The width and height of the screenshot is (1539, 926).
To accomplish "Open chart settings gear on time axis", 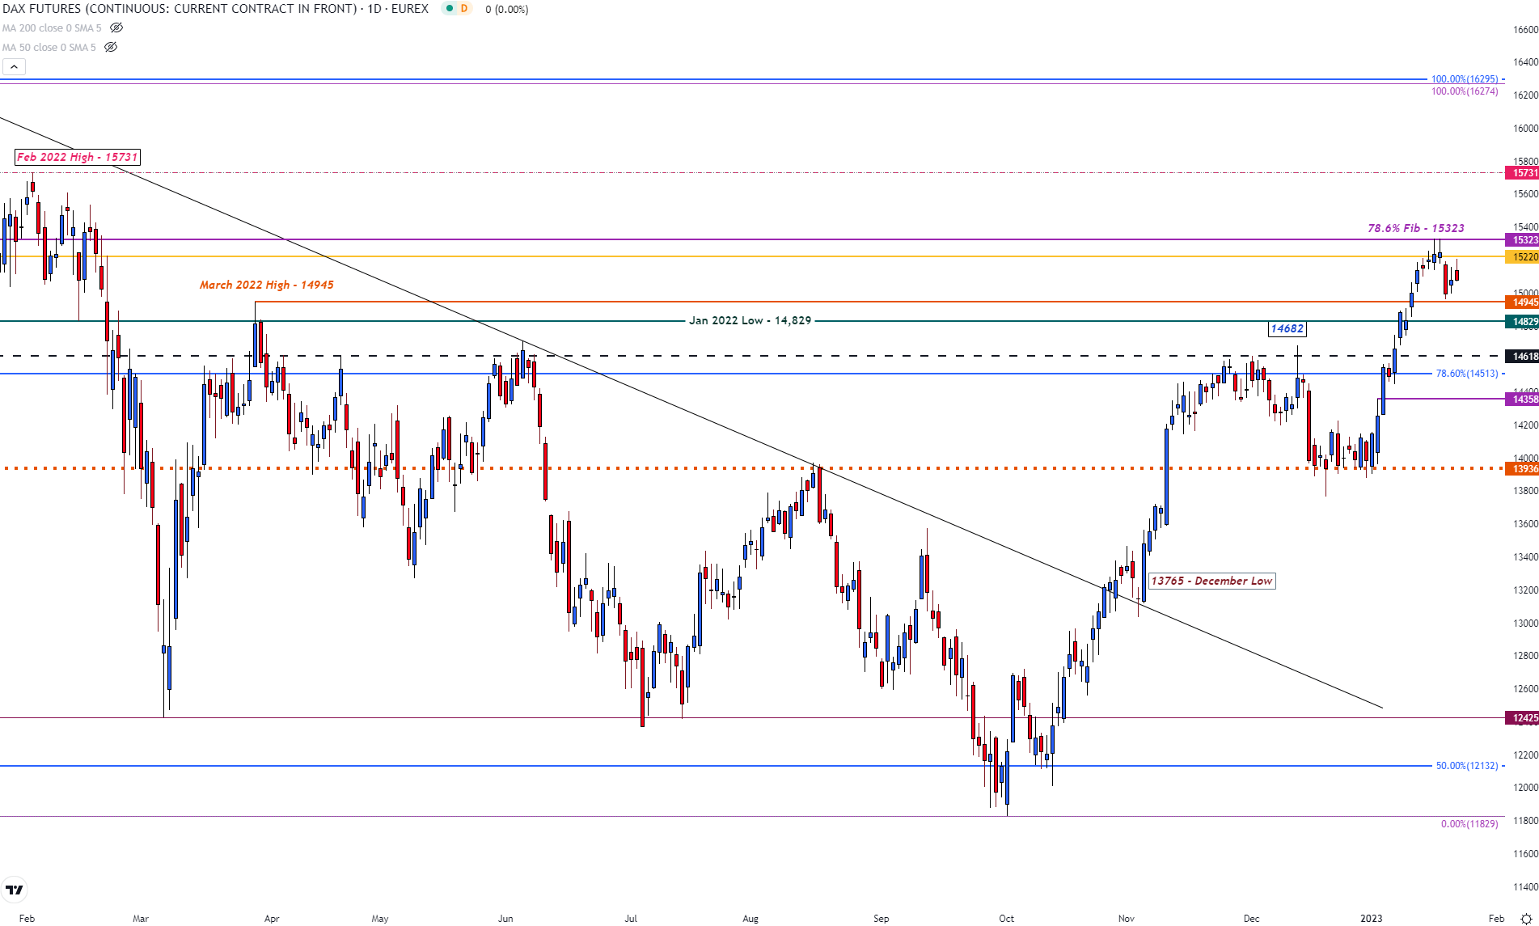I will point(1526,919).
